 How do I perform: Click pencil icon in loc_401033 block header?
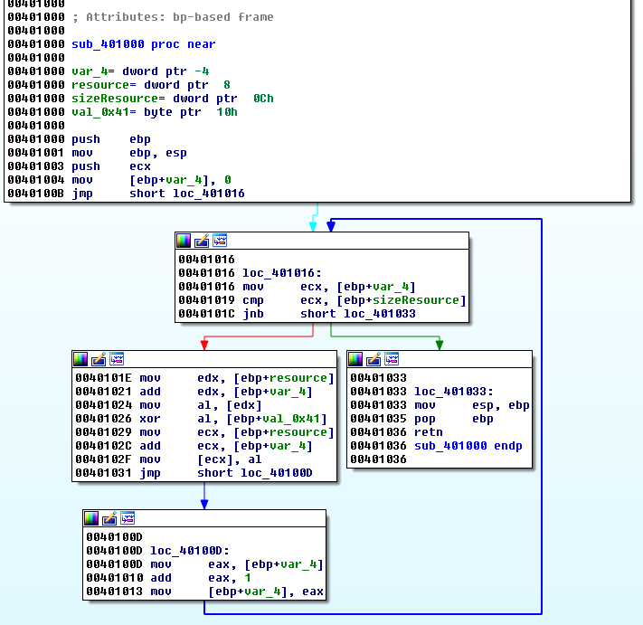[x=374, y=359]
